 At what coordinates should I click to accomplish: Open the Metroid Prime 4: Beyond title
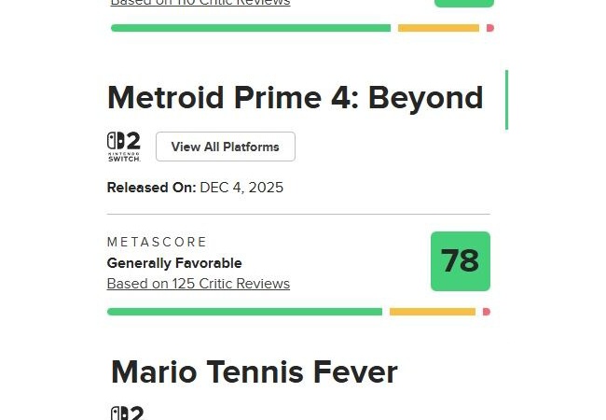tap(296, 98)
